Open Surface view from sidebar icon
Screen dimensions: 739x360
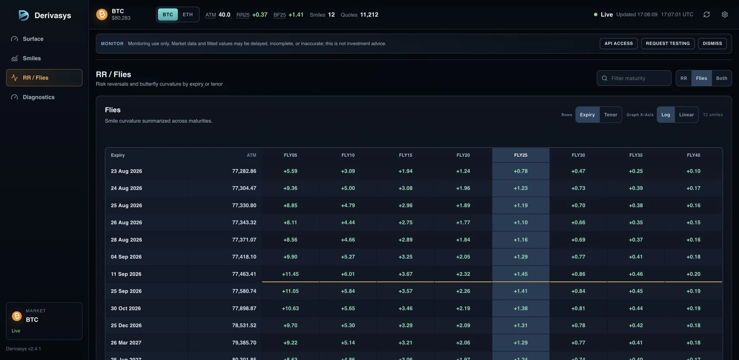pos(14,39)
